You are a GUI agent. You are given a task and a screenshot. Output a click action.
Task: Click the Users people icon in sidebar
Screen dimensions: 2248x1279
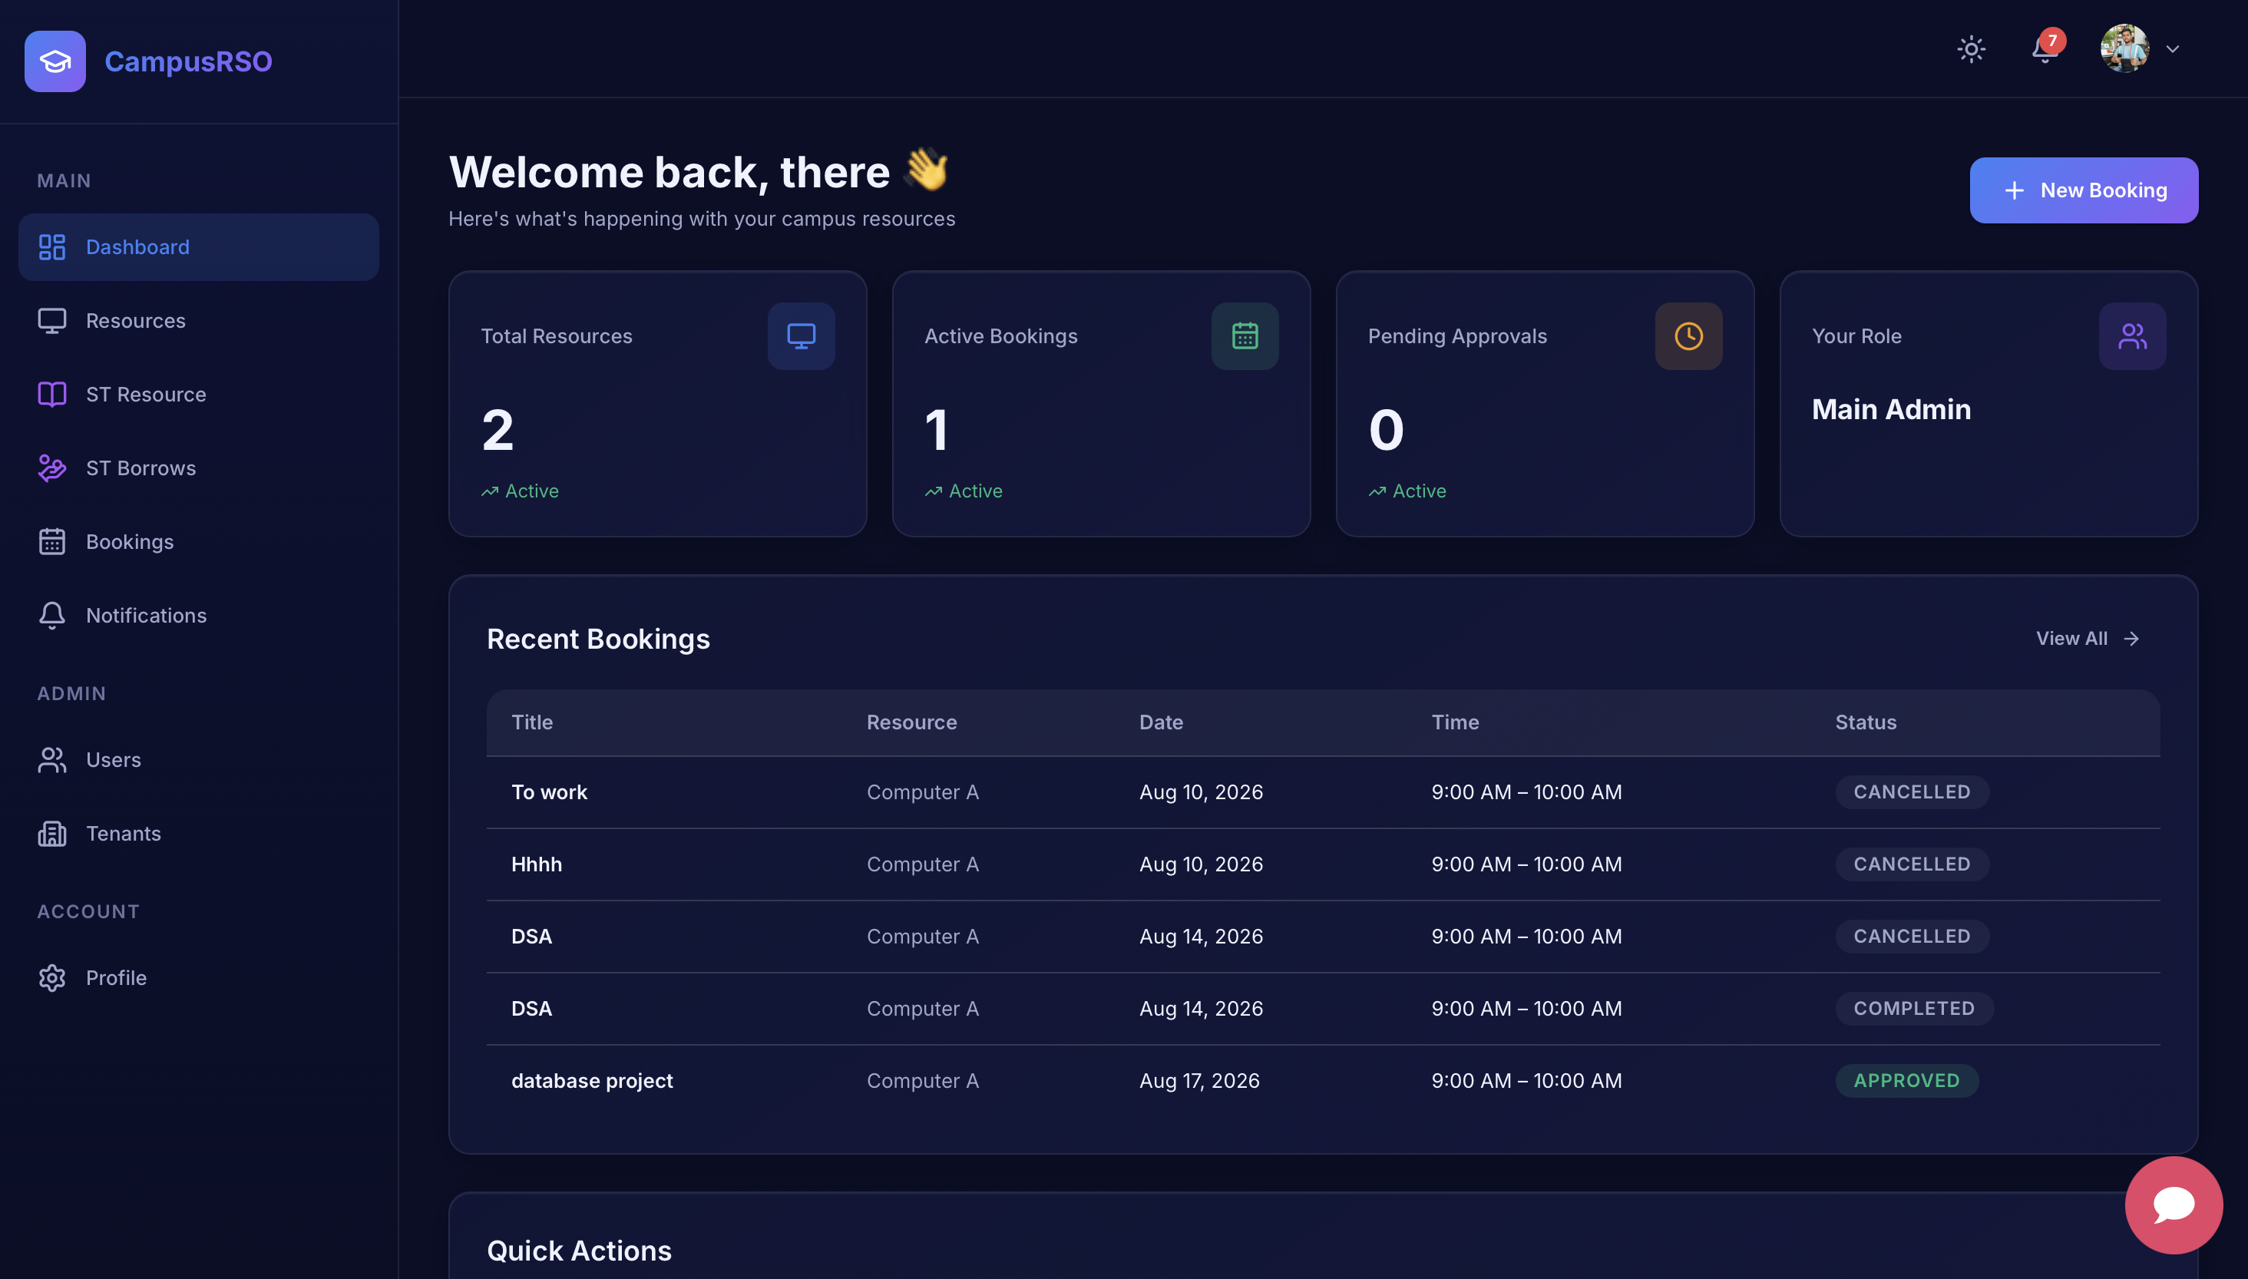coord(52,760)
